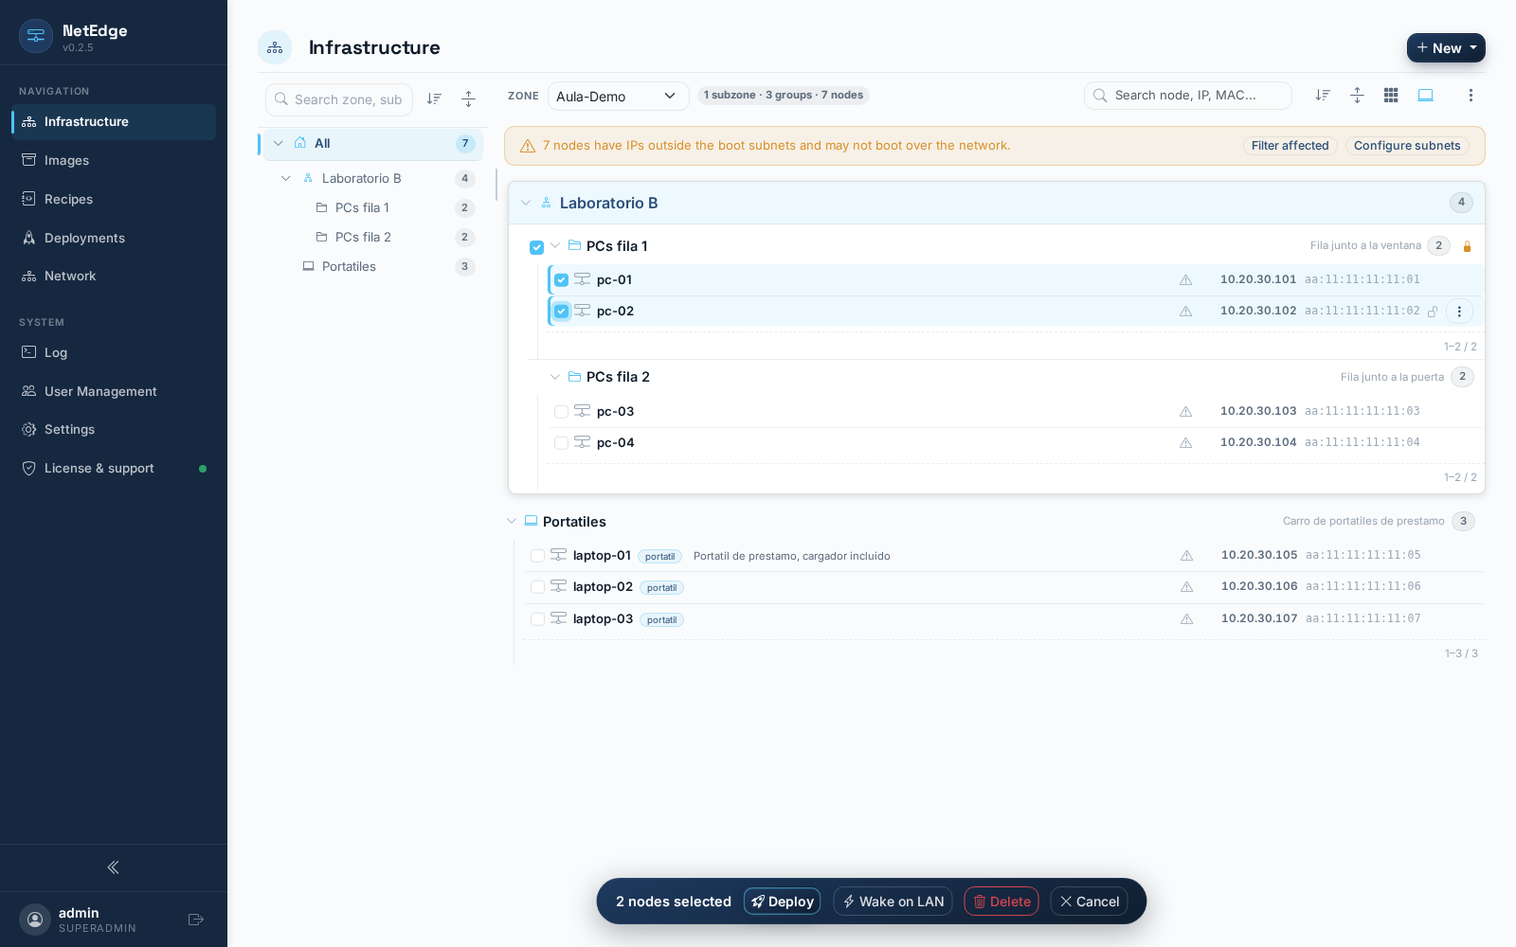Click the Deploy button
Viewport: 1516px width, 947px height.
coord(782,902)
